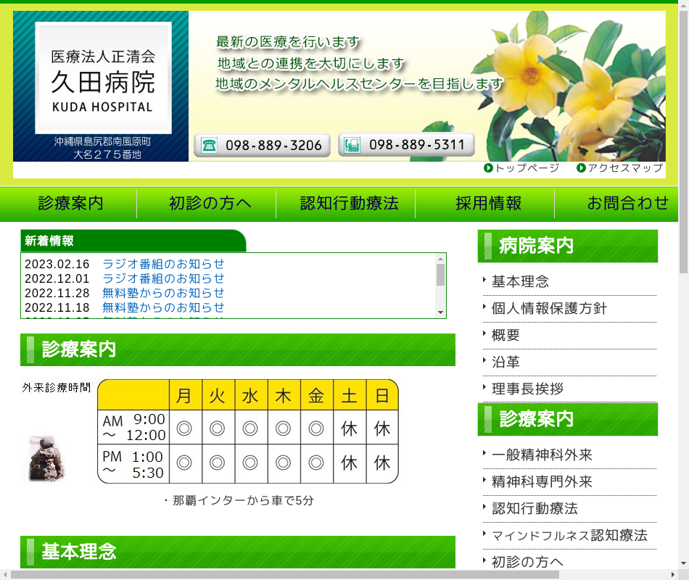
Task: Open the 初診の方へ navigation menu item
Action: pos(210,204)
